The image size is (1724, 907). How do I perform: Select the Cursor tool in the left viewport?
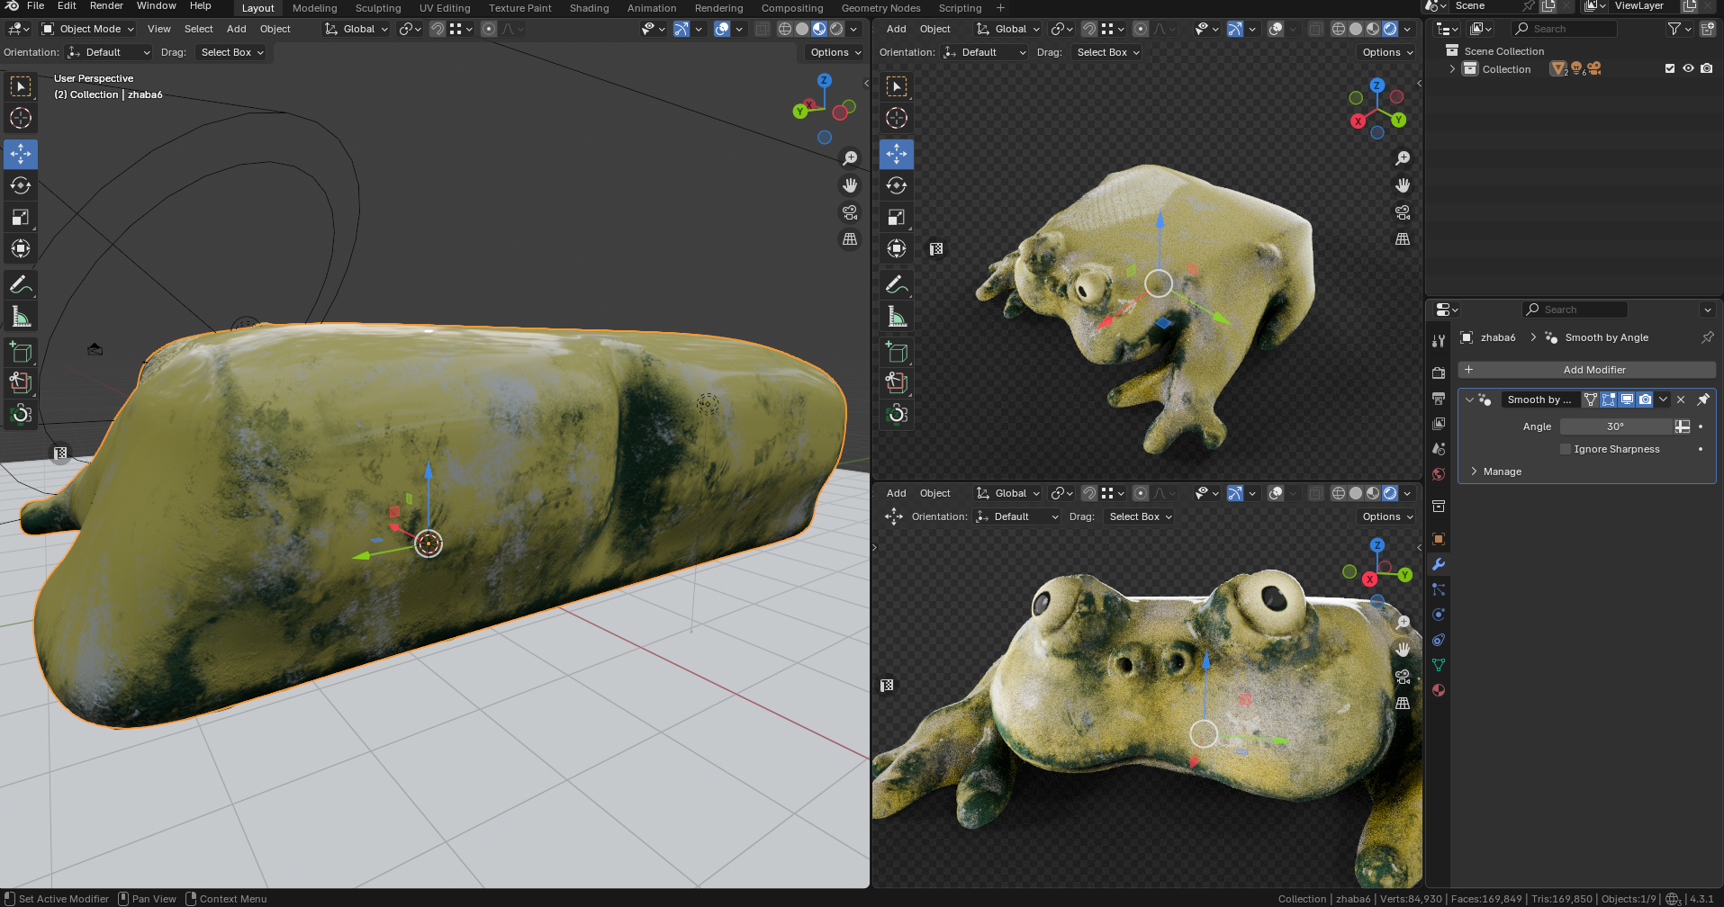tap(21, 118)
